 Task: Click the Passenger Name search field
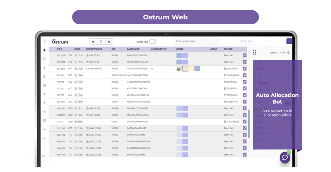click(197, 41)
